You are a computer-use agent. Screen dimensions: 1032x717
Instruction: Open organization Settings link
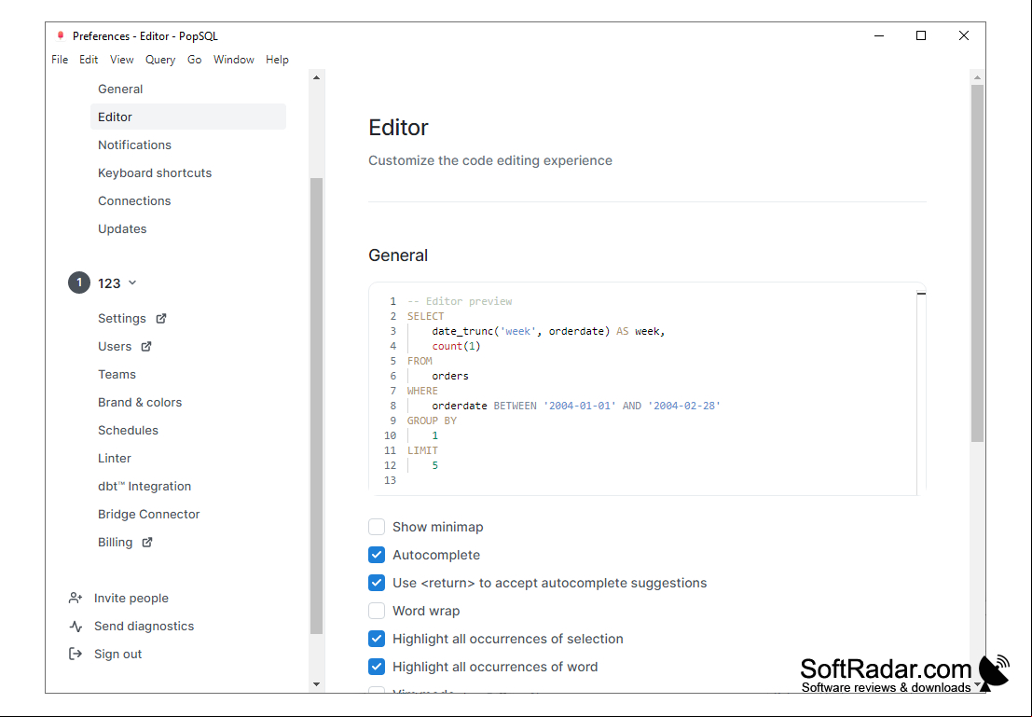tap(122, 319)
